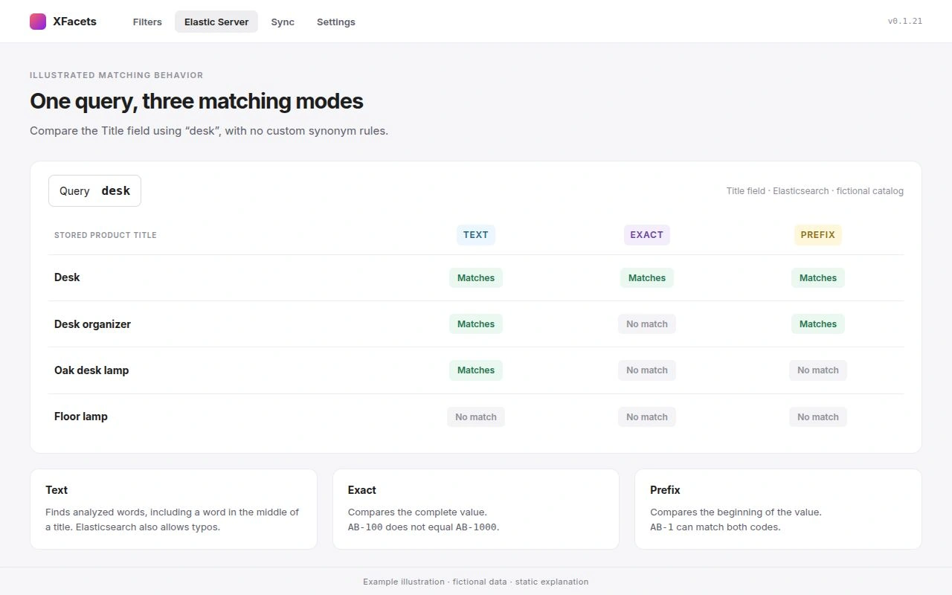The image size is (952, 595).
Task: Click Desk organizer Prefix Matches badge
Action: (x=818, y=324)
